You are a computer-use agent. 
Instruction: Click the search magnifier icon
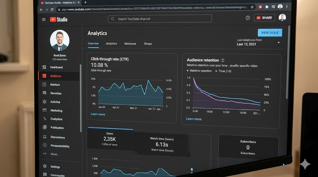click(x=113, y=19)
